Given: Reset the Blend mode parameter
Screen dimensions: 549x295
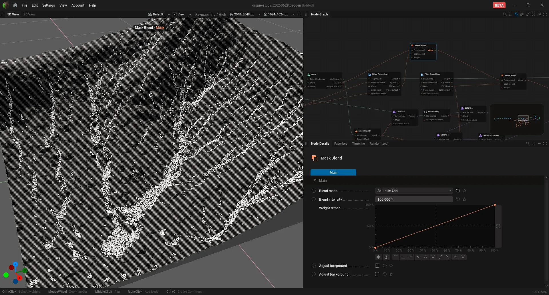Looking at the screenshot, I should point(458,191).
